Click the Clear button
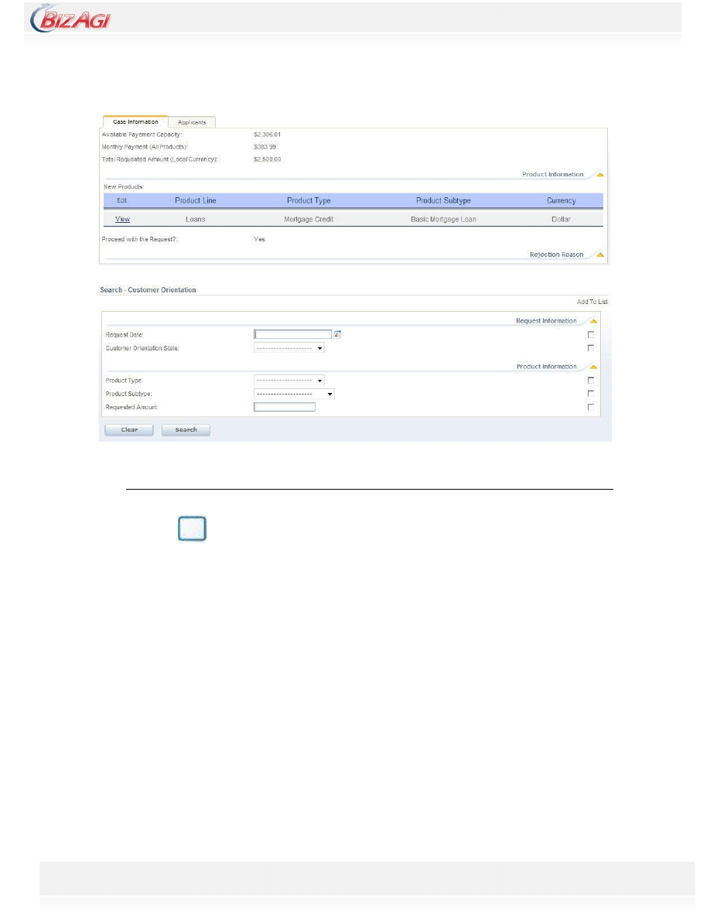710x919 pixels. [129, 429]
